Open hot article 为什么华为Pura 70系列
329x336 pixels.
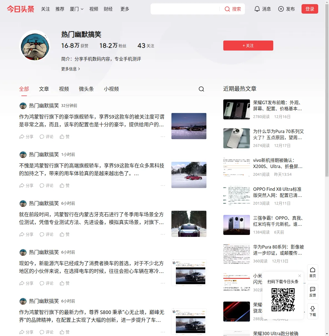pos(279,134)
